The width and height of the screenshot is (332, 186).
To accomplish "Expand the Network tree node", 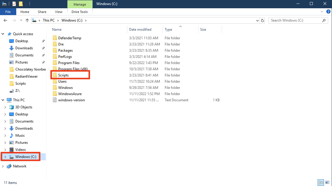I will point(3,166).
